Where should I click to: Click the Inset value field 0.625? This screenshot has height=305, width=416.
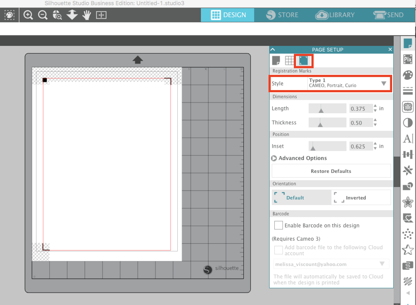pyautogui.click(x=361, y=146)
